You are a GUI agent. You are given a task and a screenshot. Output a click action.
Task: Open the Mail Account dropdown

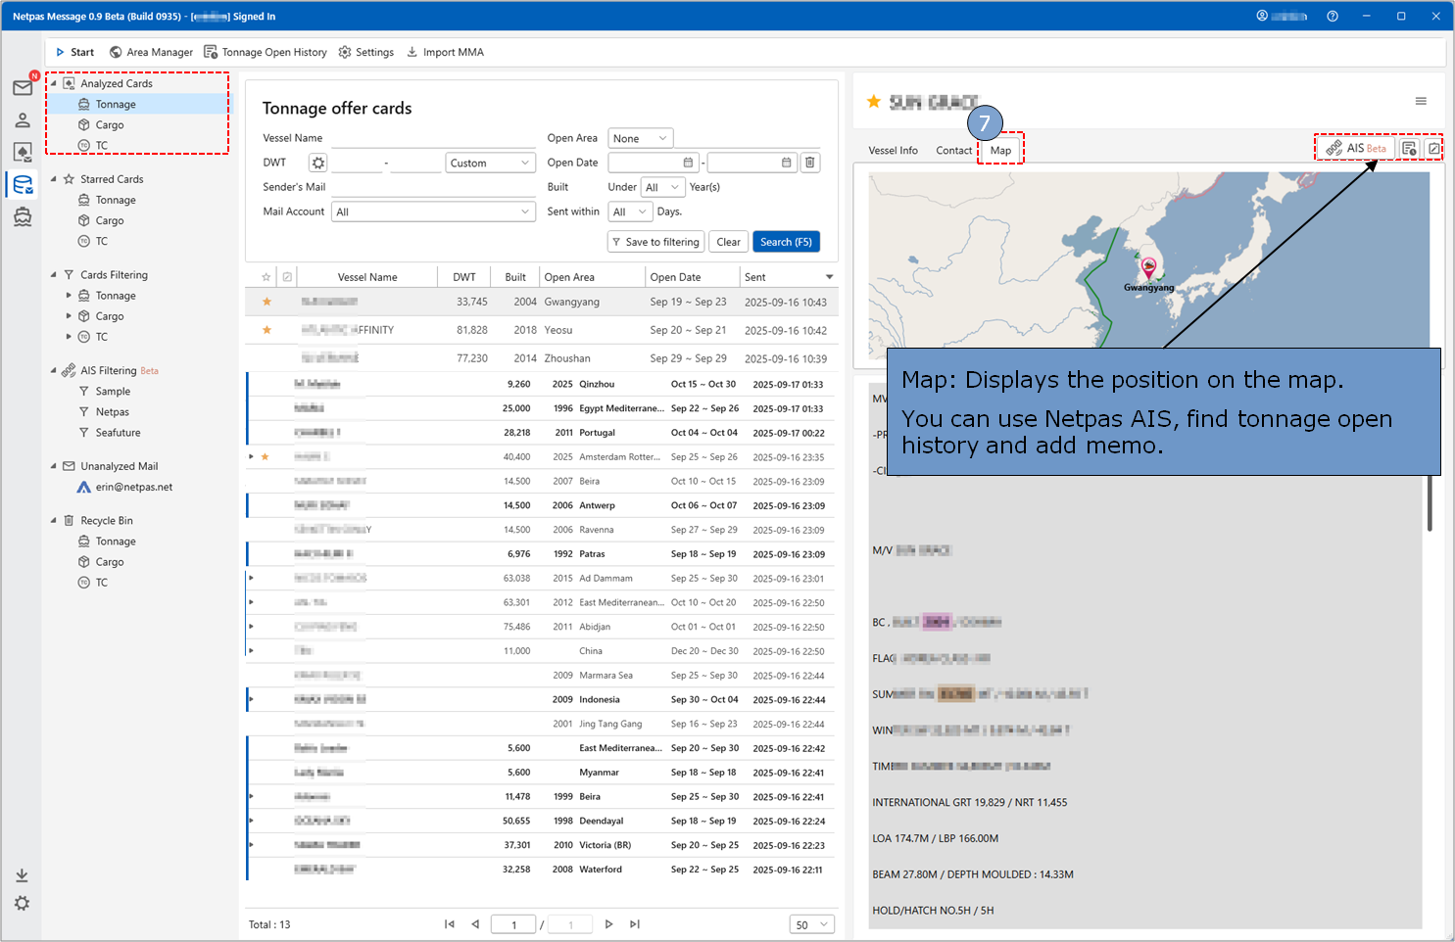point(433,212)
